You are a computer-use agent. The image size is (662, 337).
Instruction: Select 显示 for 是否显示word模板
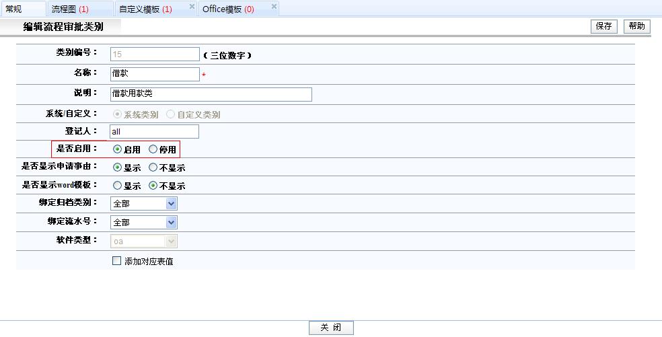pyautogui.click(x=118, y=186)
